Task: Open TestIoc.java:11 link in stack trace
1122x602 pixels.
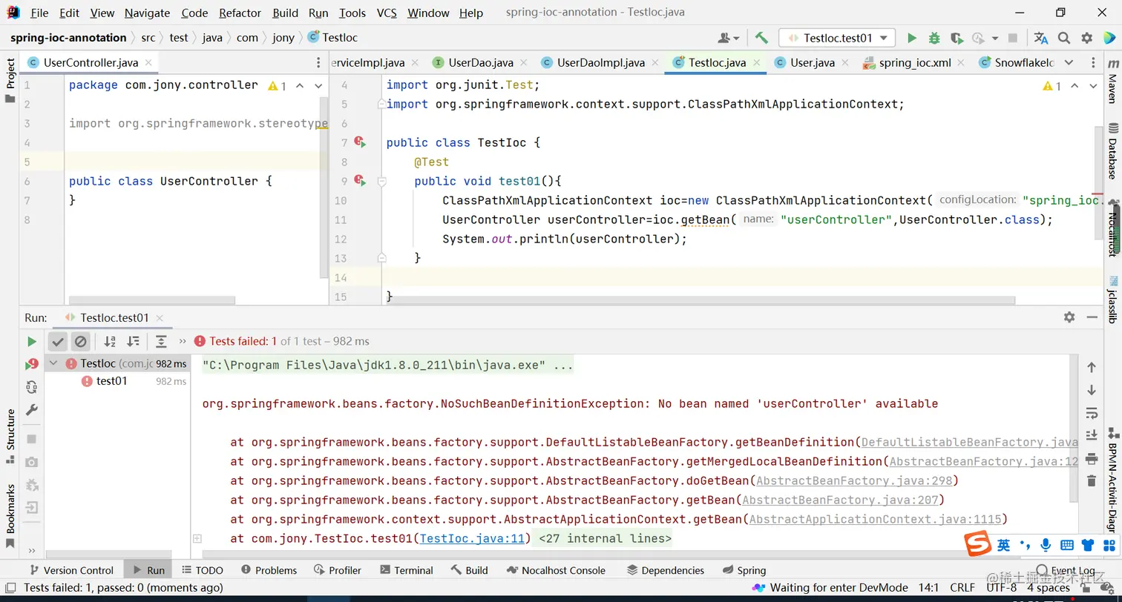Action: click(x=473, y=538)
